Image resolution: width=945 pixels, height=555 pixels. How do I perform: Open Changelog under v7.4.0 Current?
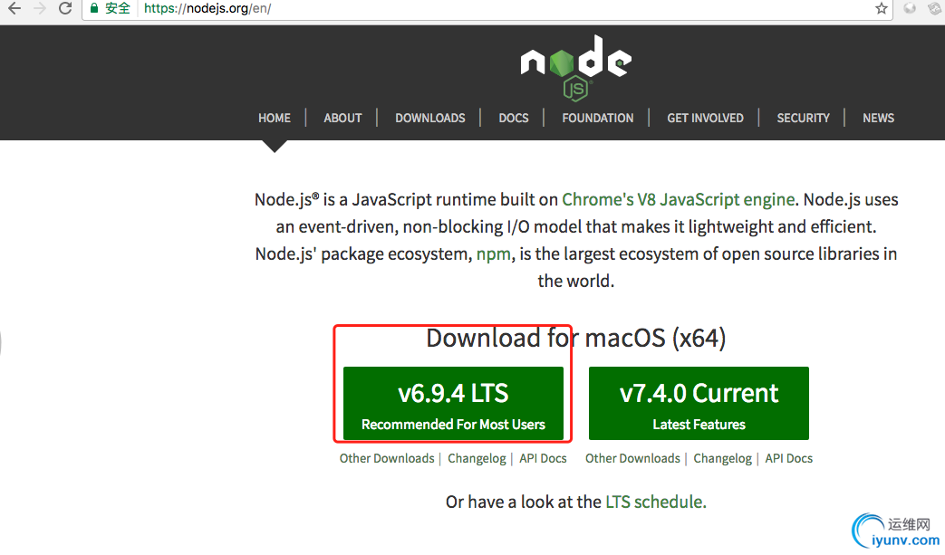point(723,459)
